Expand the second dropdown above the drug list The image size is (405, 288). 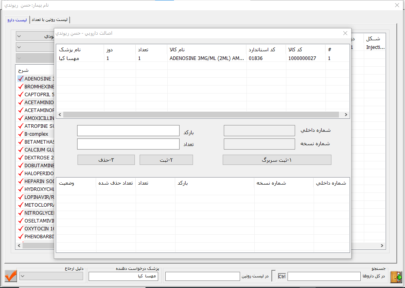click(35, 47)
